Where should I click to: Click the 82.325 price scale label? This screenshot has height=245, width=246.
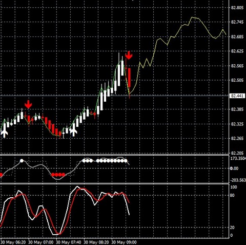pos(237,124)
